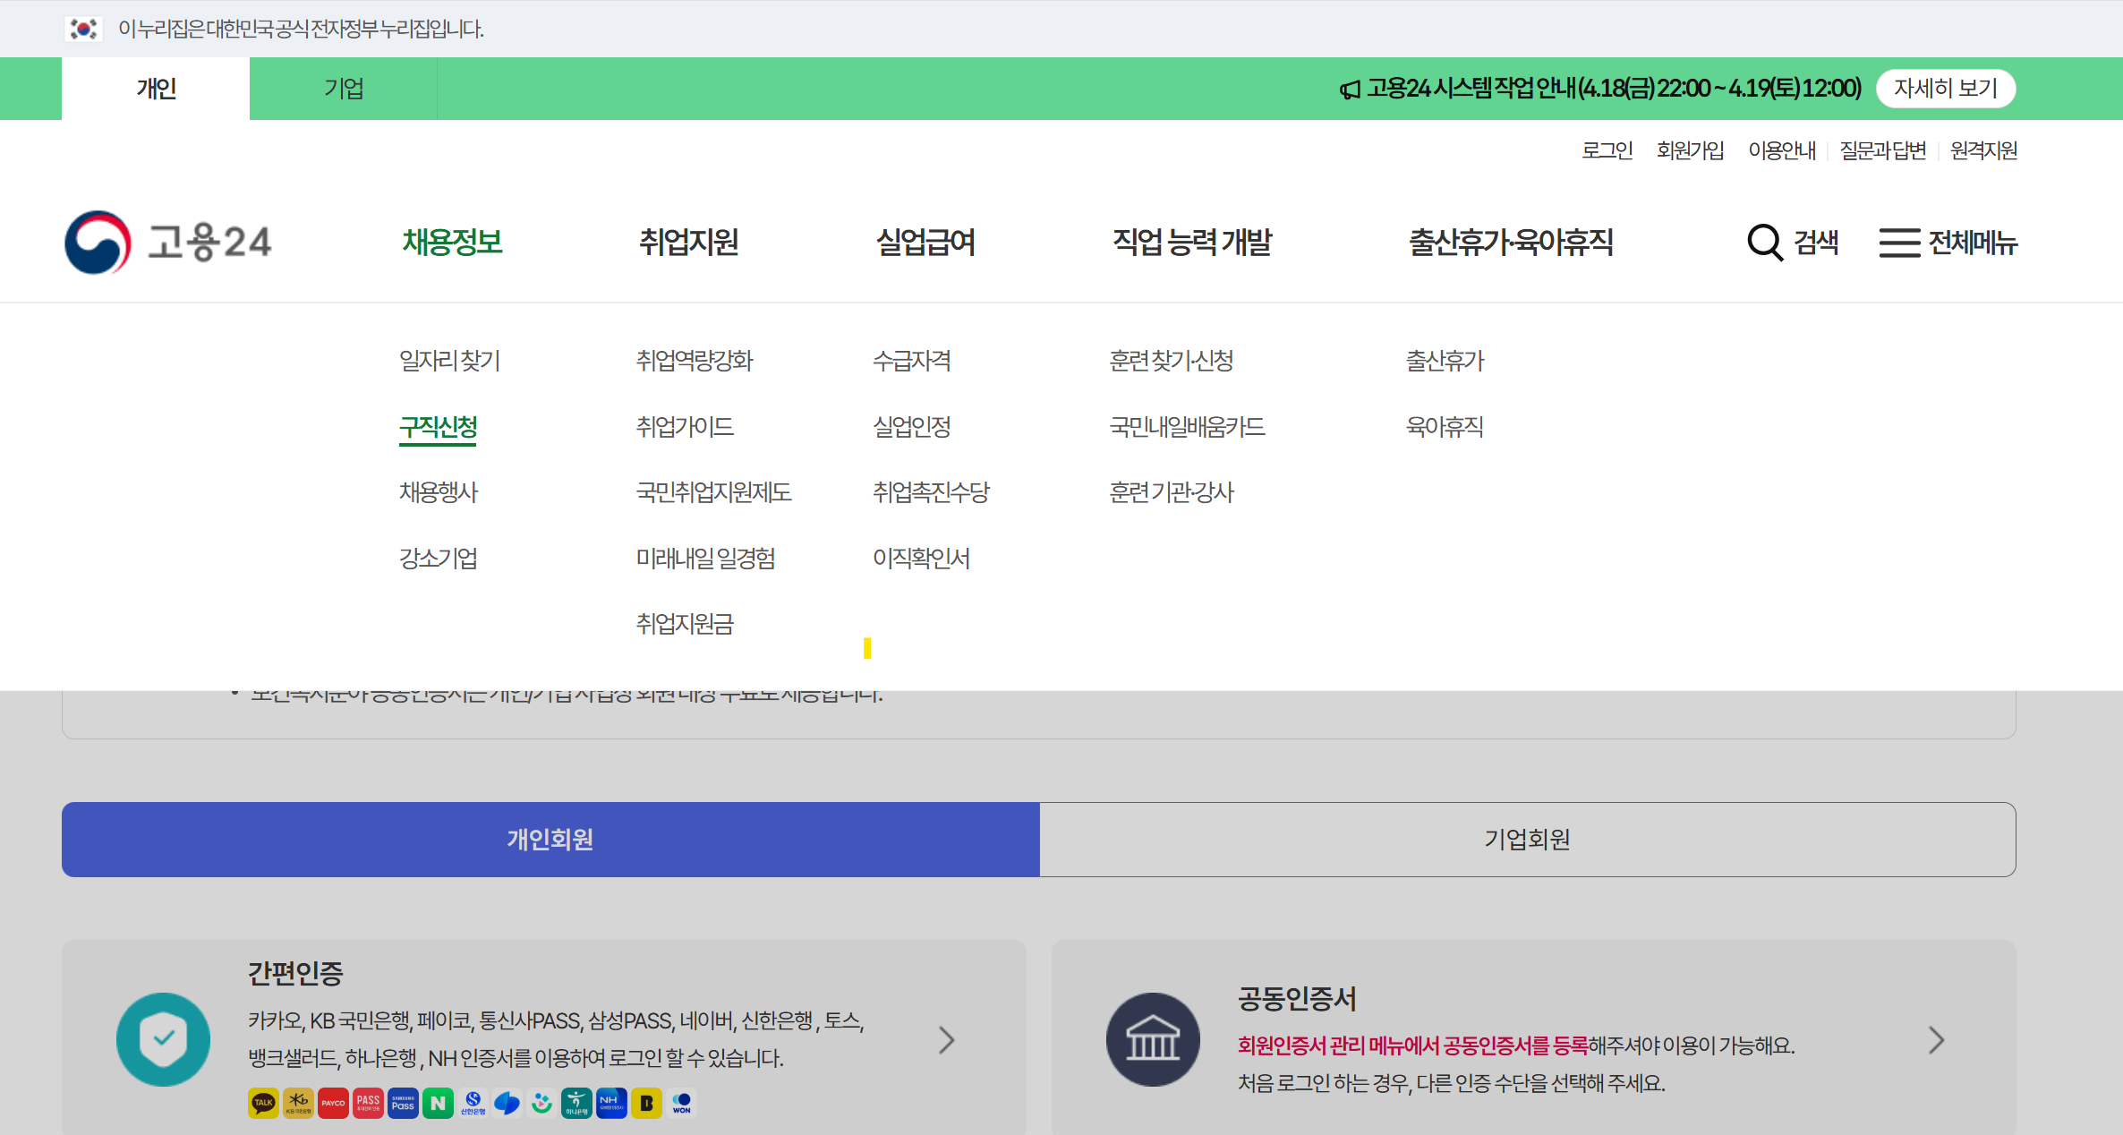This screenshot has height=1135, width=2123.
Task: Click the 고용24 logo
Action: point(168,242)
